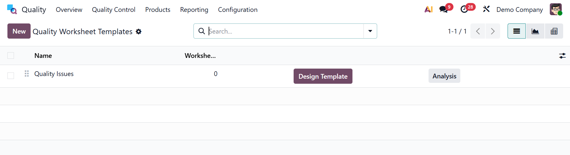Image resolution: width=570 pixels, height=155 pixels.
Task: Open the search options dropdown arrow
Action: tap(370, 31)
